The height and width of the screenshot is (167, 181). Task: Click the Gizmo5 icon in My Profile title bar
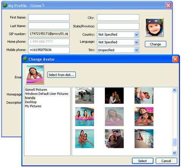[5, 5]
